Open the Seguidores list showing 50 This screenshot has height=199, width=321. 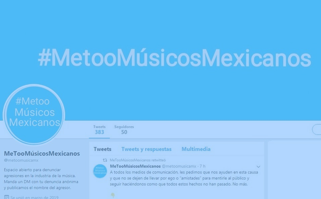click(x=124, y=130)
